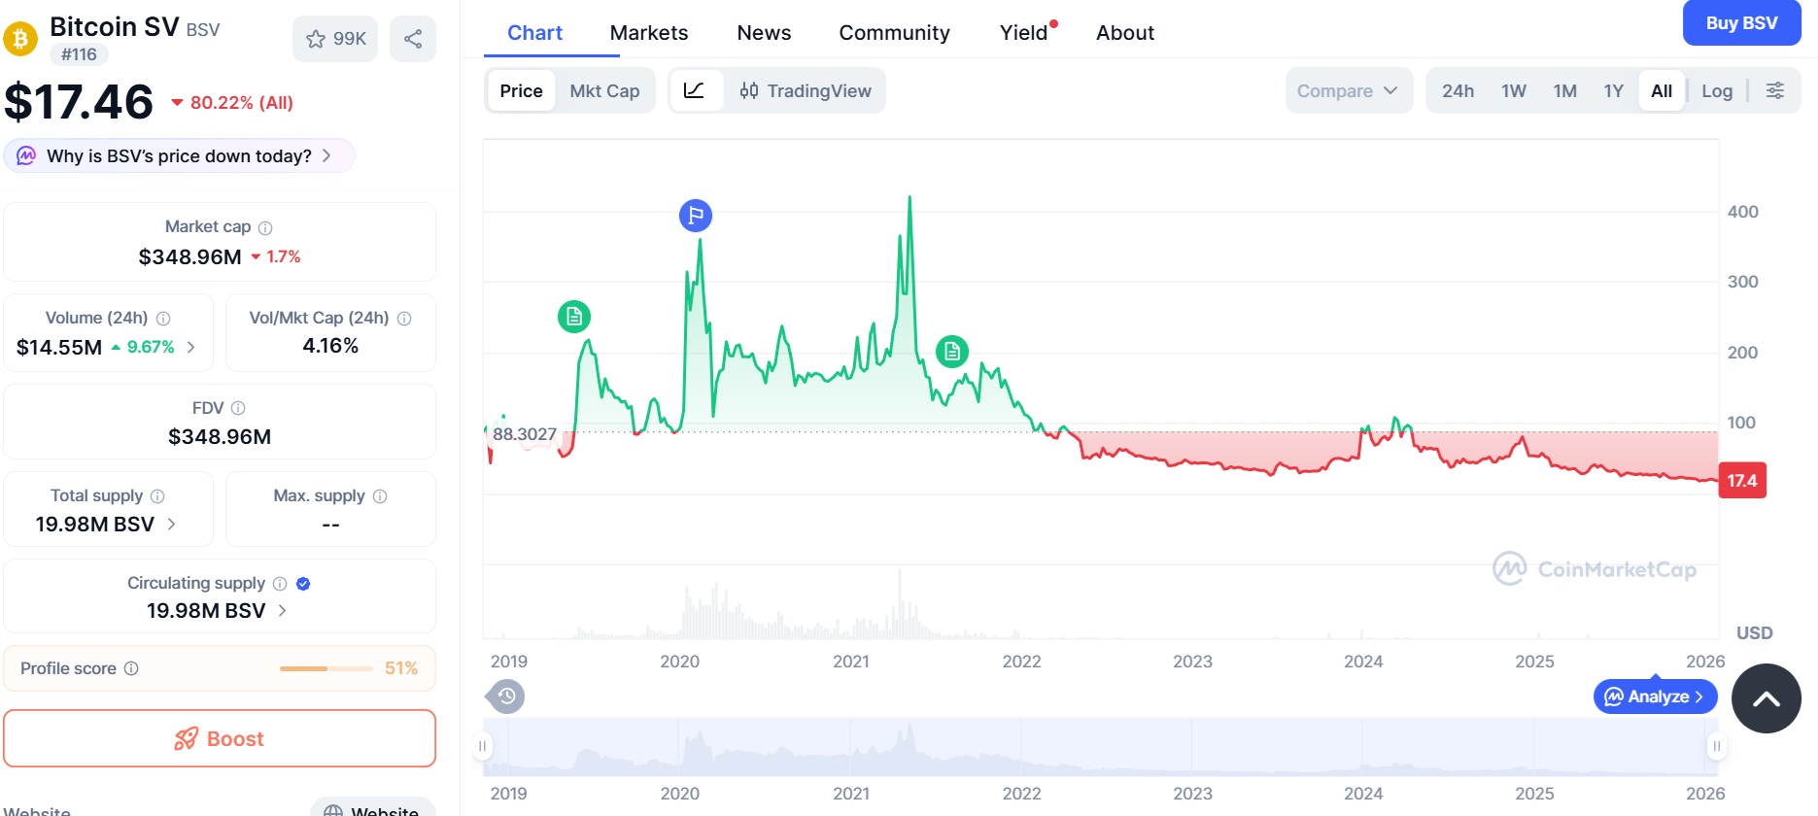The image size is (1818, 816).
Task: Click the Profile score info icon
Action: tap(131, 668)
